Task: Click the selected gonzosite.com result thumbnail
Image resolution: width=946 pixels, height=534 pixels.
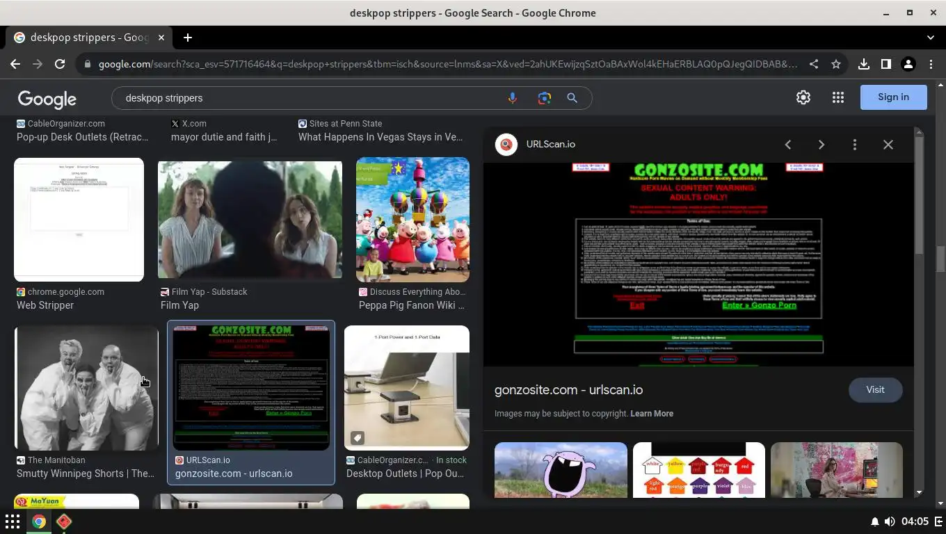Action: click(251, 388)
